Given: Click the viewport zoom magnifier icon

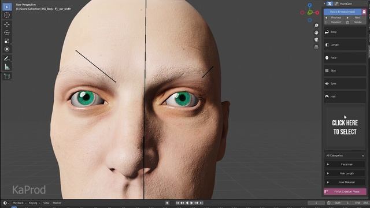Looking at the screenshot, I should 316,25.
